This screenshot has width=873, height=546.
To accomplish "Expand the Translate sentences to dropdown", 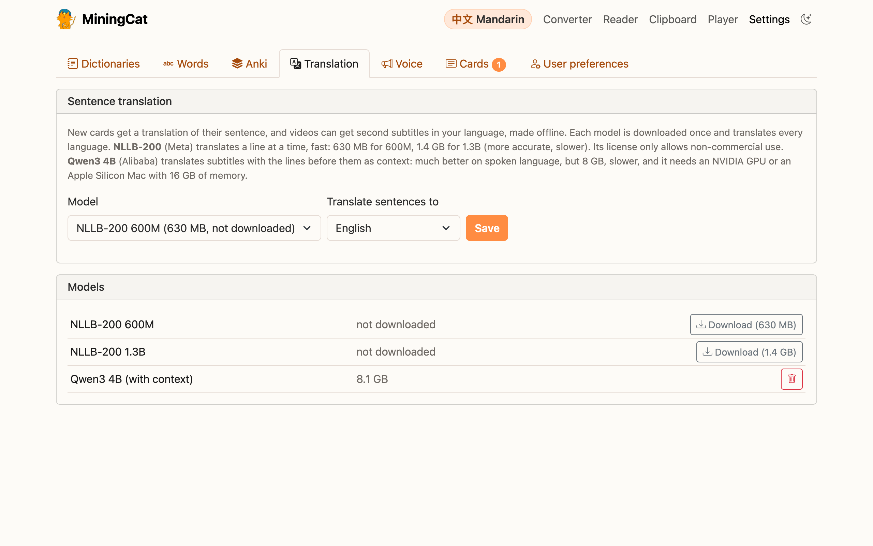I will pos(393,228).
